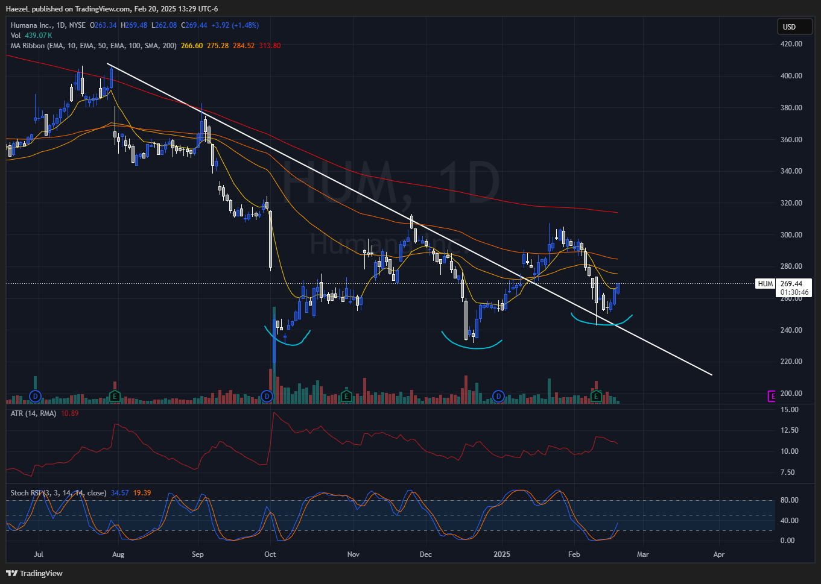The width and height of the screenshot is (821, 584).
Task: Click the low price L262.08
Action: [164, 25]
